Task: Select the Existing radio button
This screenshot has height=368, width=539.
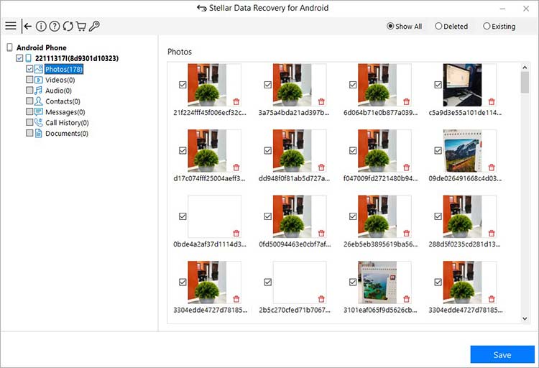Action: pyautogui.click(x=487, y=26)
